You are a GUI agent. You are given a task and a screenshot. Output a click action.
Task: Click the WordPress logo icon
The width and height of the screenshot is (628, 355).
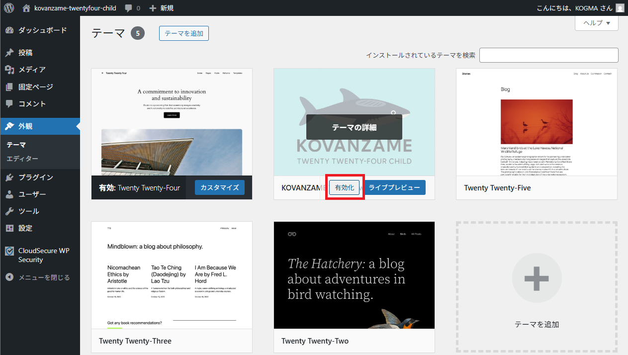9,8
